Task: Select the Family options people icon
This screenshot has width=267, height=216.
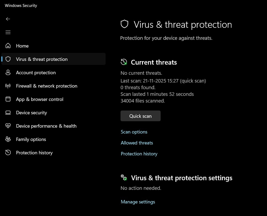Action: click(x=8, y=139)
